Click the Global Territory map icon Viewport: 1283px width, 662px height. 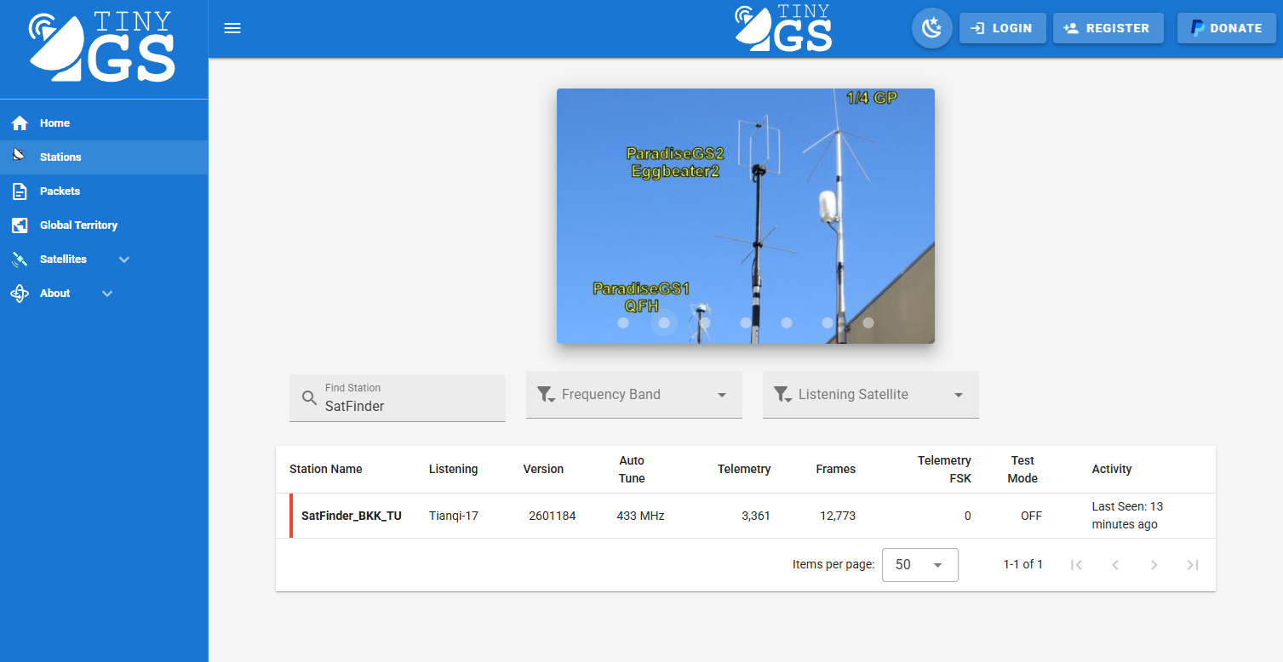tap(19, 225)
